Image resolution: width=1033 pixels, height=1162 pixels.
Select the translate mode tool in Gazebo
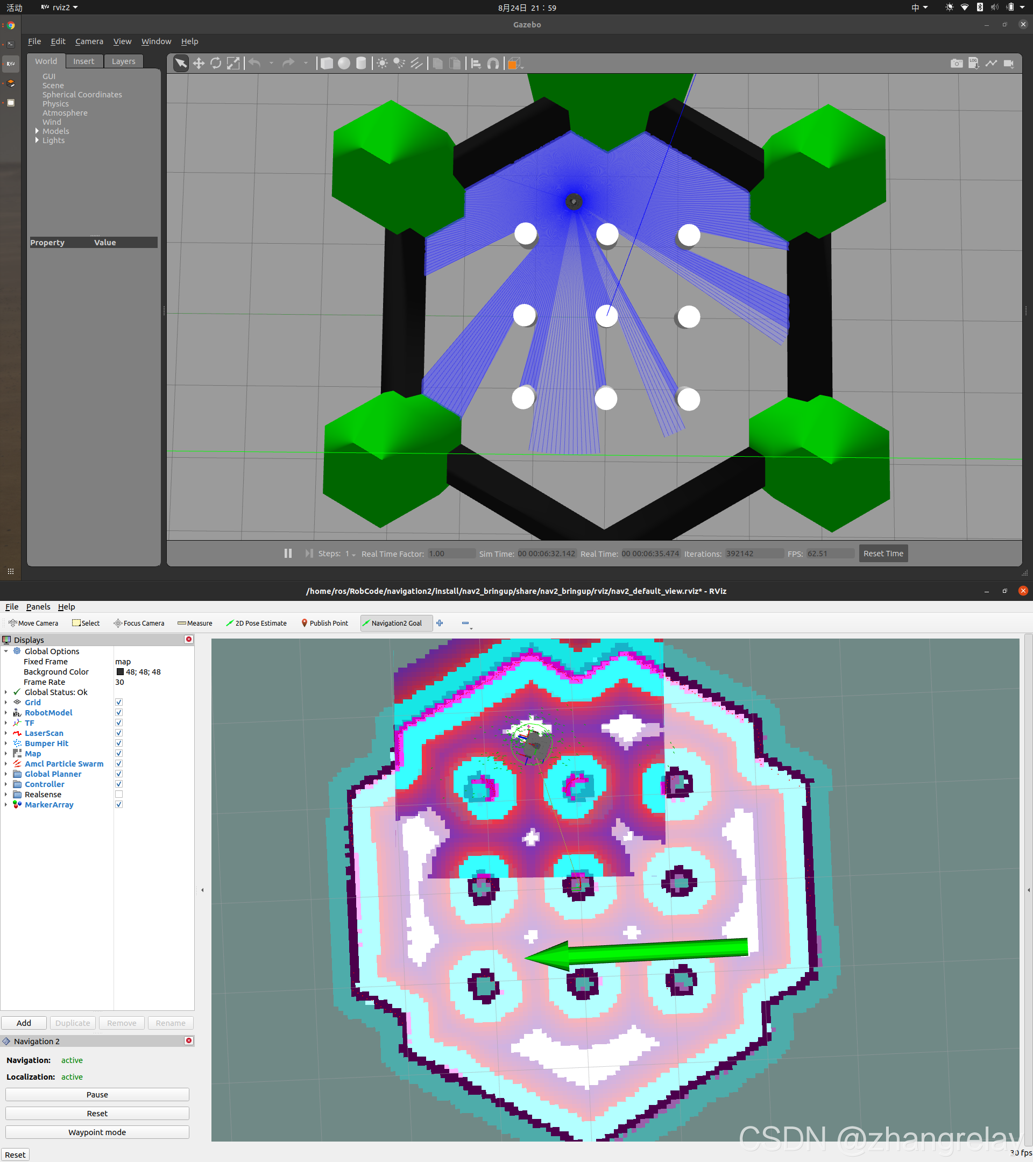click(x=199, y=63)
